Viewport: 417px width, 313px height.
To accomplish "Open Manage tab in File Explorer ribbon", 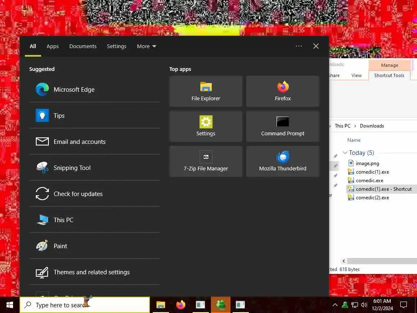I will tap(390, 65).
